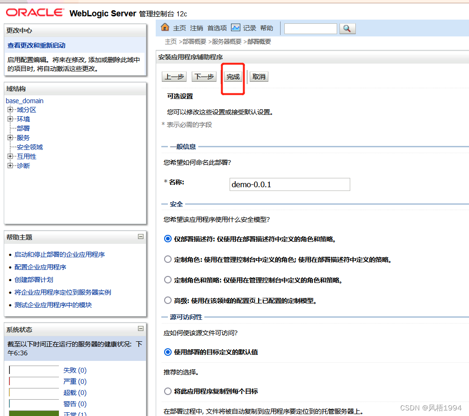Expand the 服务 tree node

click(x=10, y=137)
